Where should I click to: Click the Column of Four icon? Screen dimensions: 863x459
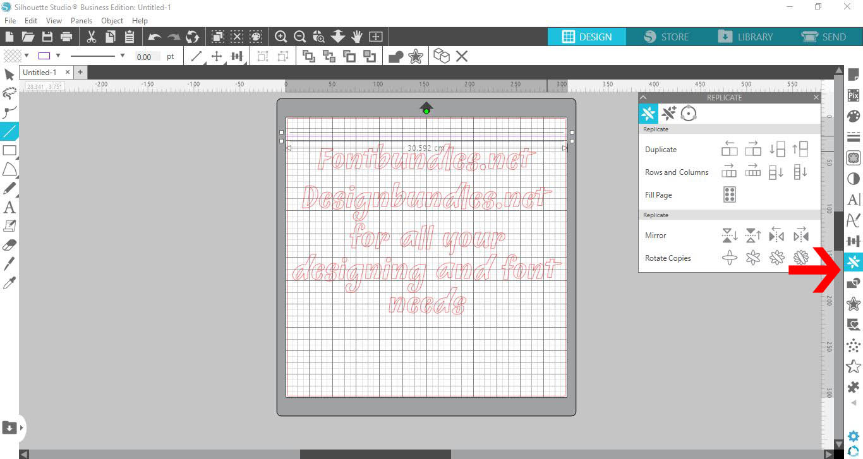coord(800,172)
